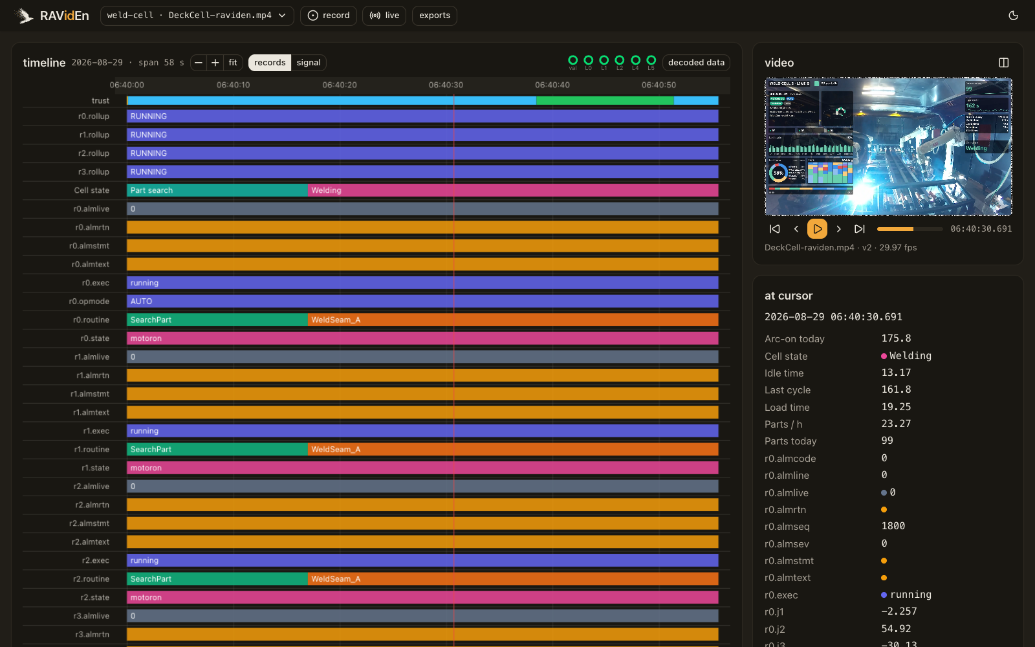This screenshot has width=1035, height=647.
Task: Toggle the L0 indicator ring
Action: pos(588,60)
